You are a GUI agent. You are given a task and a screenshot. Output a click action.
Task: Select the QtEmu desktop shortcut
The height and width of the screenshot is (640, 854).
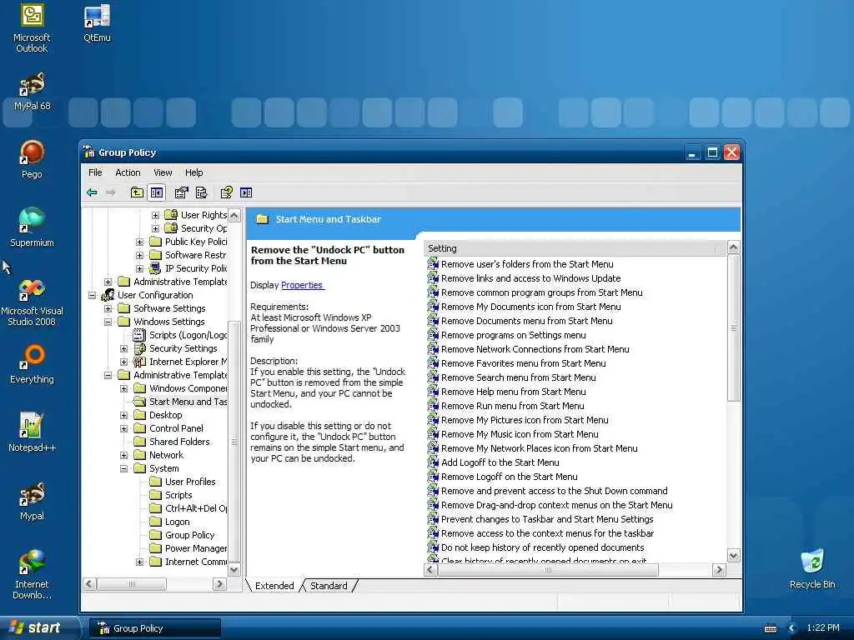pos(97,22)
